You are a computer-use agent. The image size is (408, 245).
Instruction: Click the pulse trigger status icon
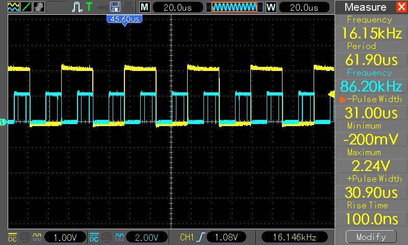tap(77, 7)
